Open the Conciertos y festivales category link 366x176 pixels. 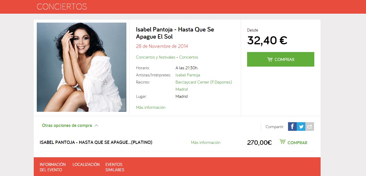(155, 57)
